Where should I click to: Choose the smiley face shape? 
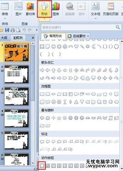53,46
